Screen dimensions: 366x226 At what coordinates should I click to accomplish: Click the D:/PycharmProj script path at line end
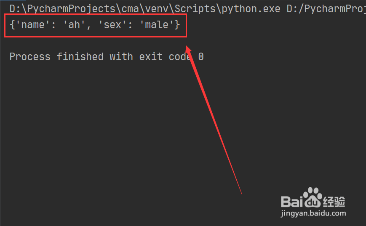[x=326, y=9]
